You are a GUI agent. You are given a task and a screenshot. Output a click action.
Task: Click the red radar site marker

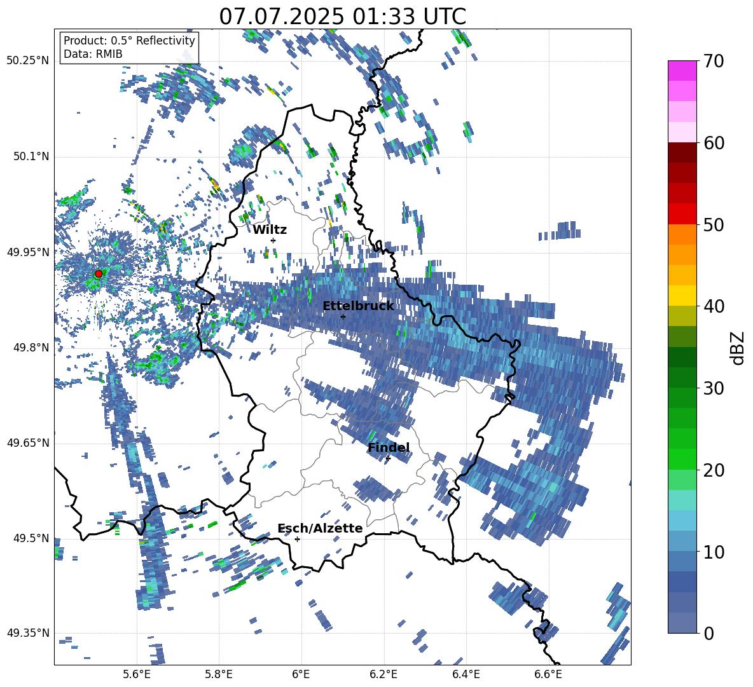[99, 274]
